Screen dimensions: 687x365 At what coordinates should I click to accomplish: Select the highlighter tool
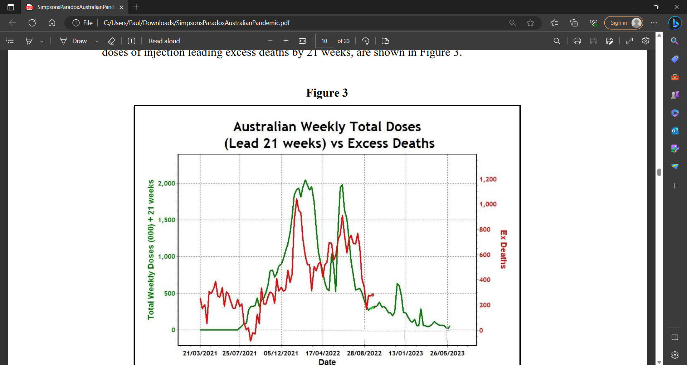pyautogui.click(x=29, y=41)
